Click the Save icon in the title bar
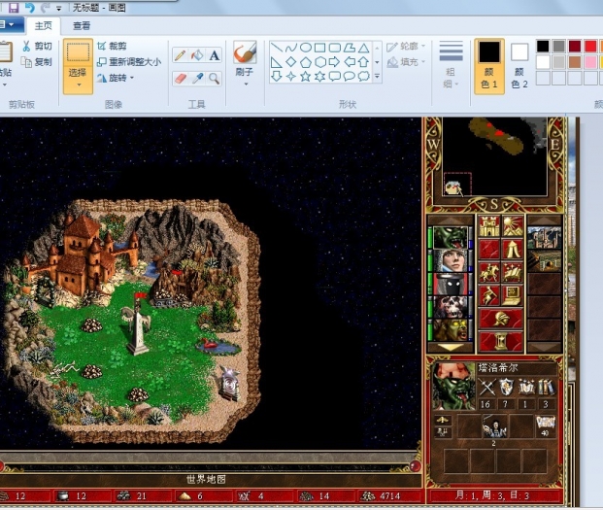The width and height of the screenshot is (603, 510). tap(14, 8)
